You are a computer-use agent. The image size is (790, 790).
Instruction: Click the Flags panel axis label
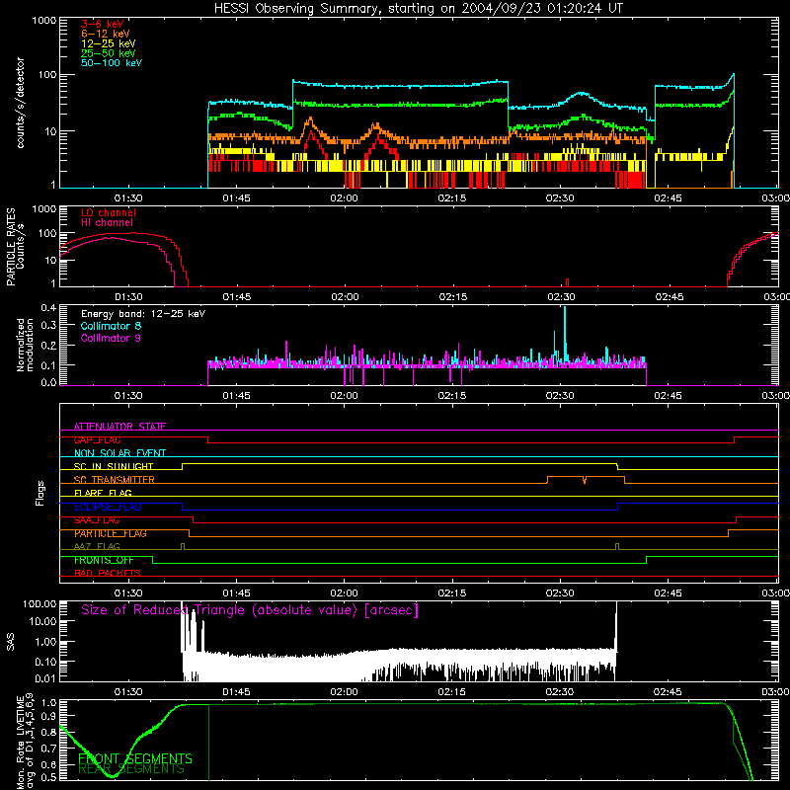coord(40,493)
